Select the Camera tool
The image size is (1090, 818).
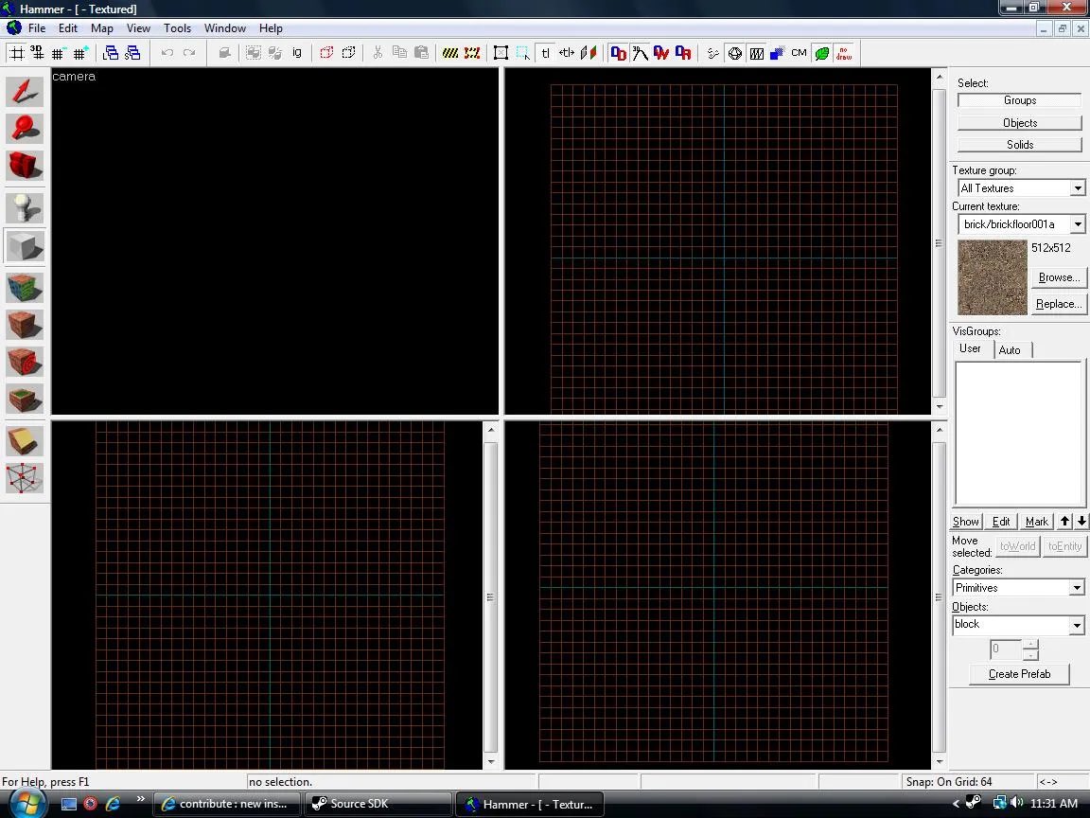[25, 166]
